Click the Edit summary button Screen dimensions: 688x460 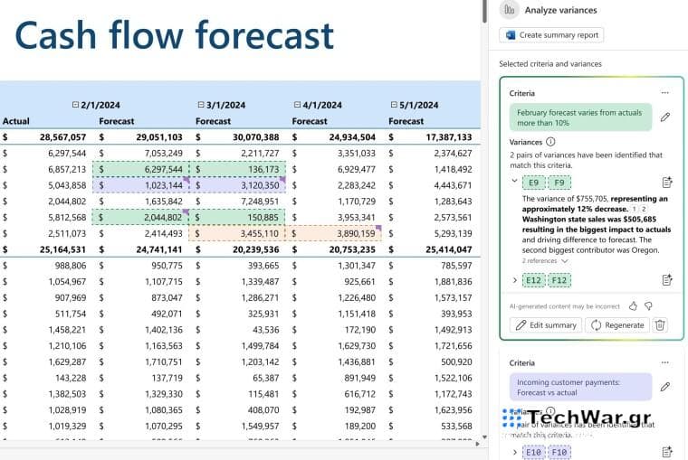546,325
